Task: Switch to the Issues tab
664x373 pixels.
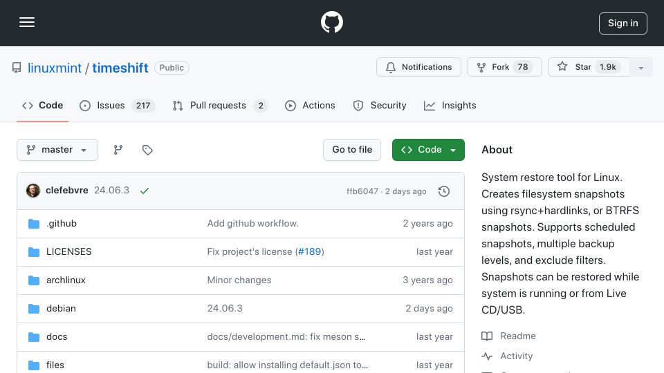Action: tap(117, 105)
